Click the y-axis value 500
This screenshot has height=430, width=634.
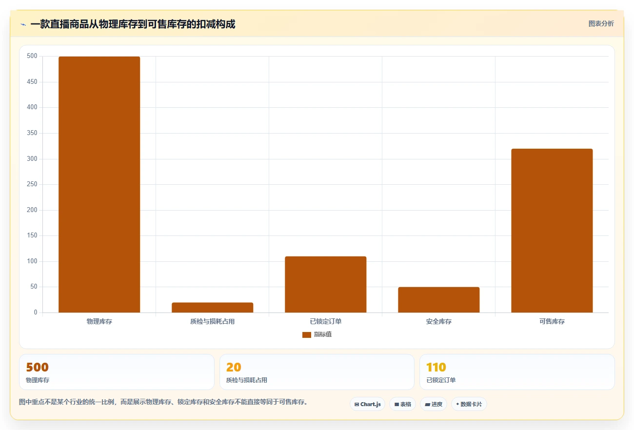(32, 56)
